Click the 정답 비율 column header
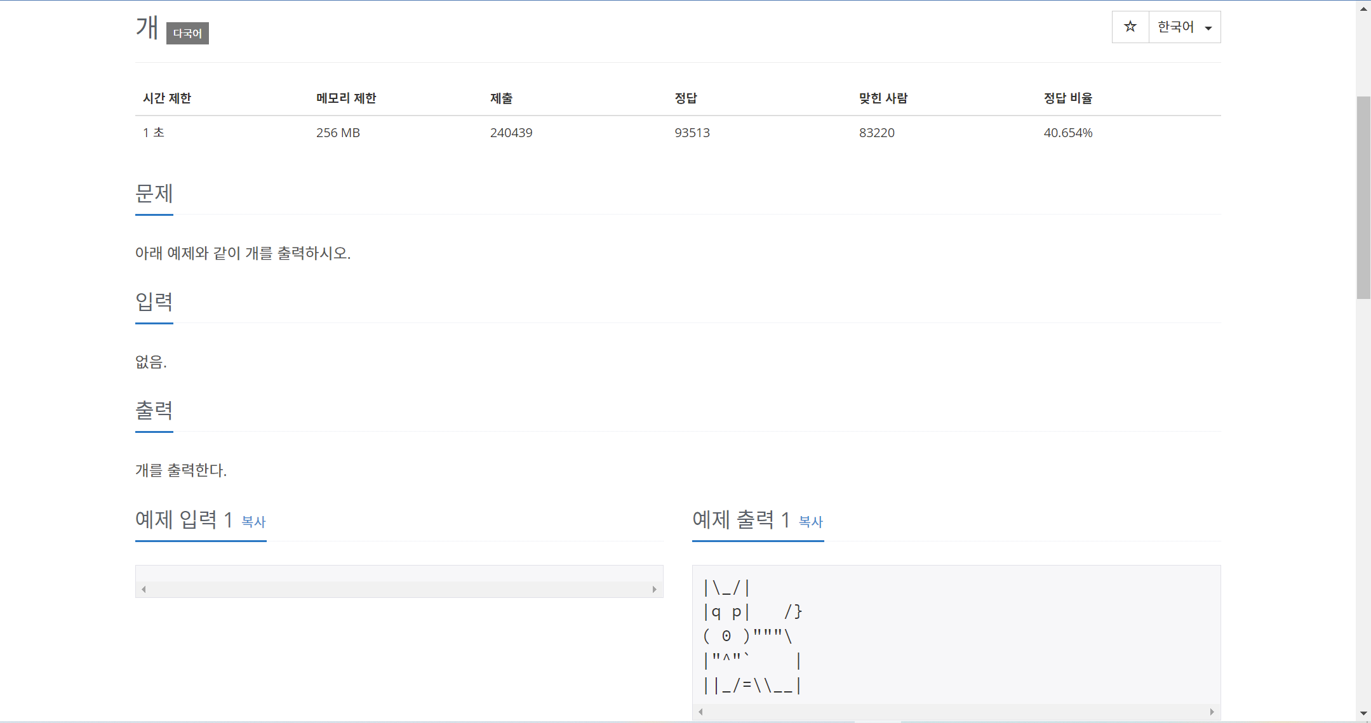1371x723 pixels. (x=1067, y=98)
